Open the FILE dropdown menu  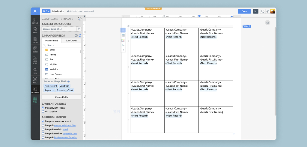click(46, 11)
